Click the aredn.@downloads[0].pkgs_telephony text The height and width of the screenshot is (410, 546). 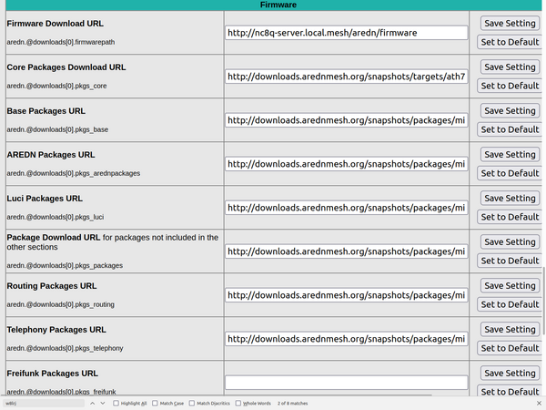click(66, 348)
